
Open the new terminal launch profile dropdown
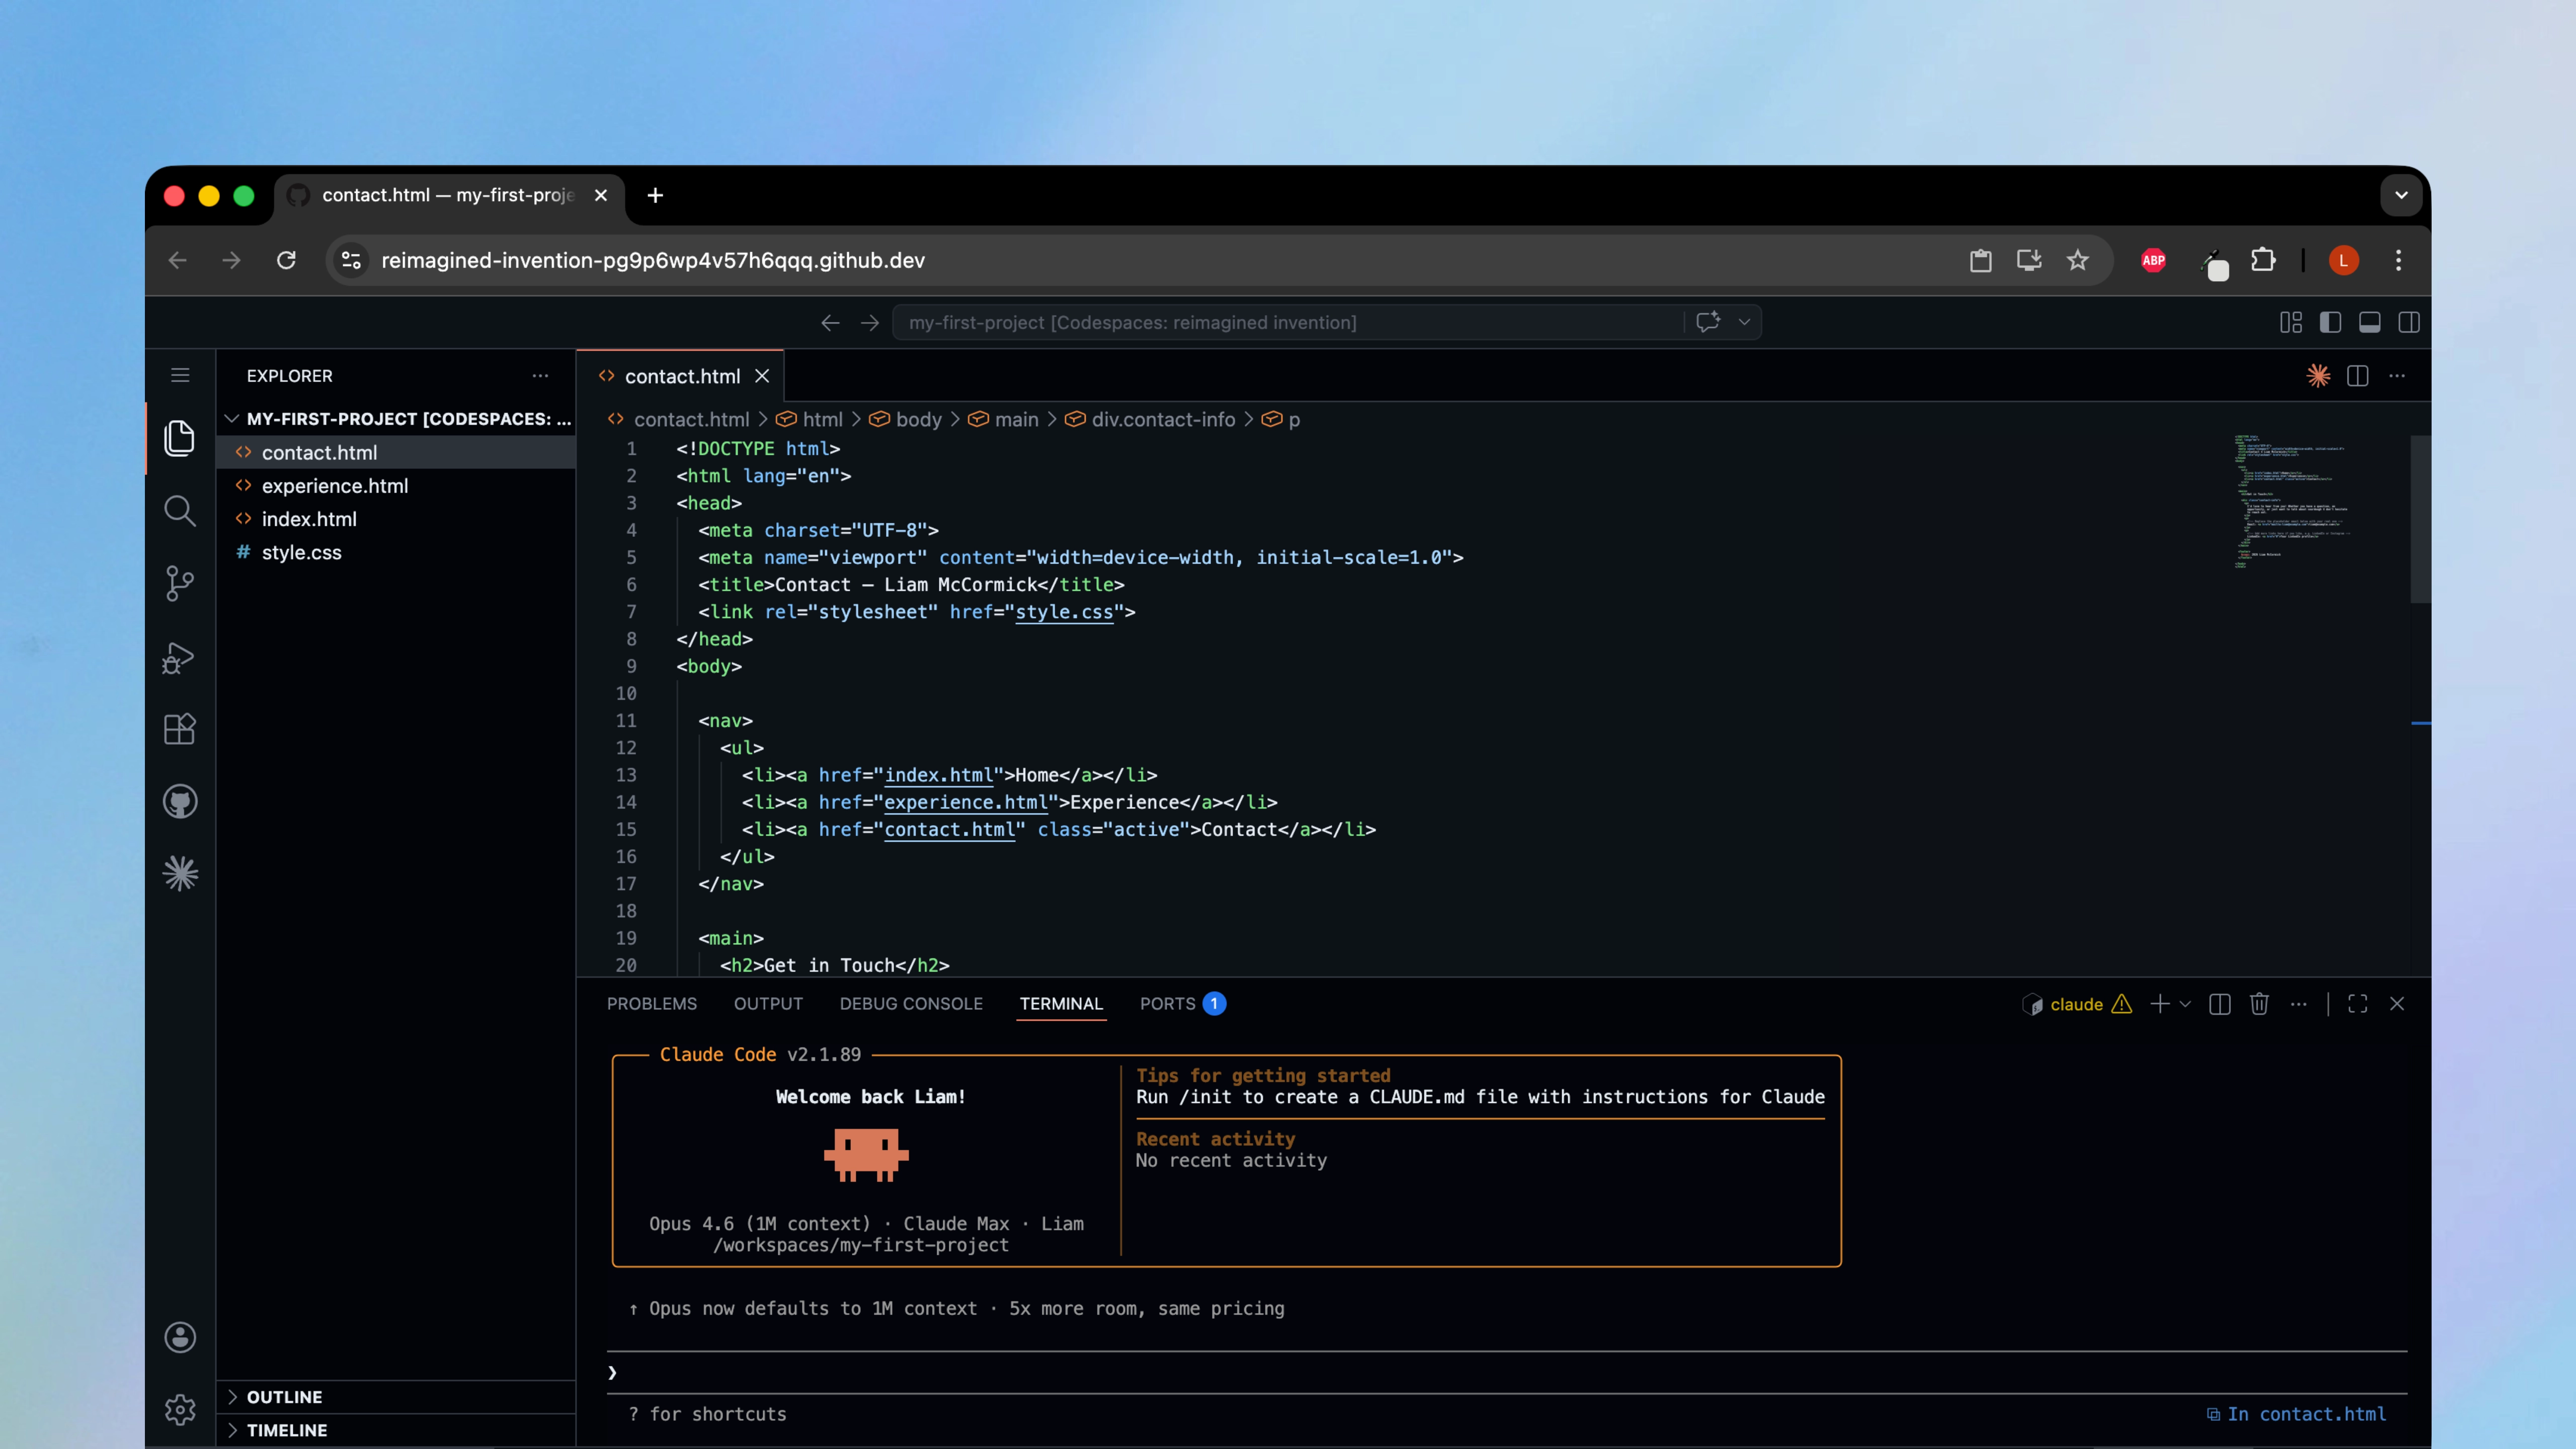click(x=2185, y=1004)
